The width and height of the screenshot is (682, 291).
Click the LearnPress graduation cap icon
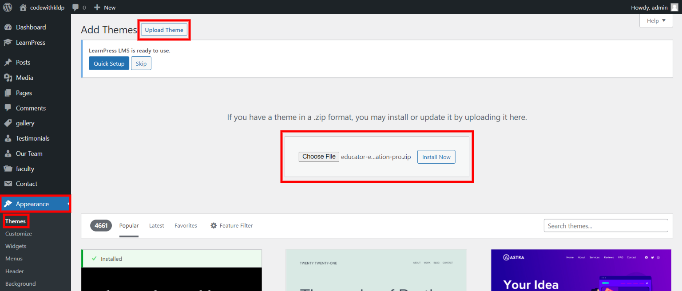[8, 43]
